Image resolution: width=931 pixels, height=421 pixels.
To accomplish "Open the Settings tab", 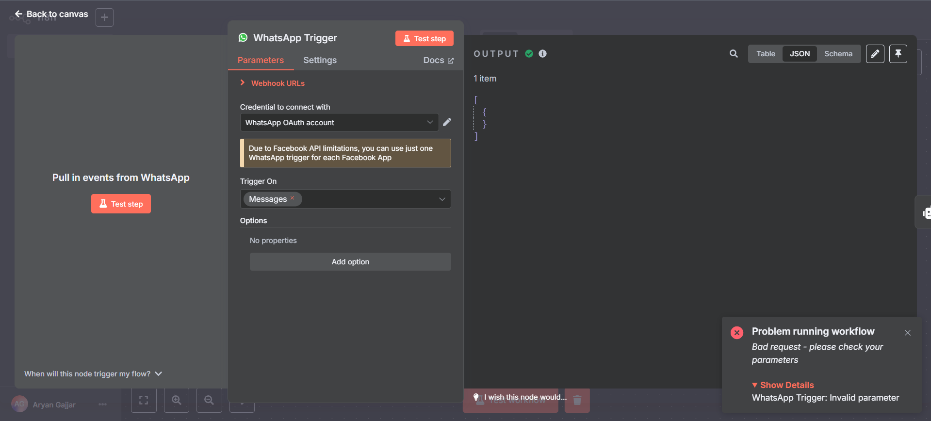I will coord(320,60).
